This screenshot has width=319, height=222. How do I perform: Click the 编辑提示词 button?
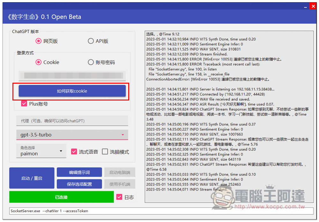click(x=79, y=172)
